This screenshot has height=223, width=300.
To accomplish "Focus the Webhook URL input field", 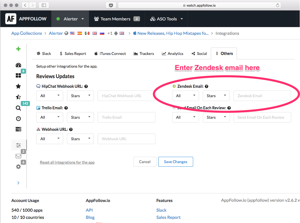I will coord(126,139).
